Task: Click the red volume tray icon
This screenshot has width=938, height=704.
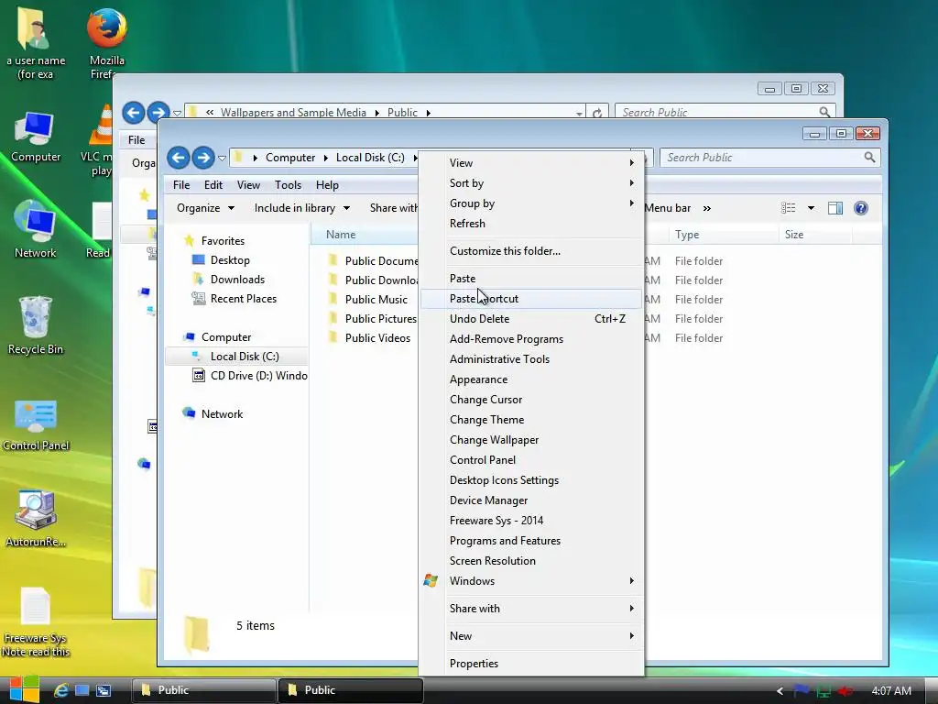Action: click(845, 690)
